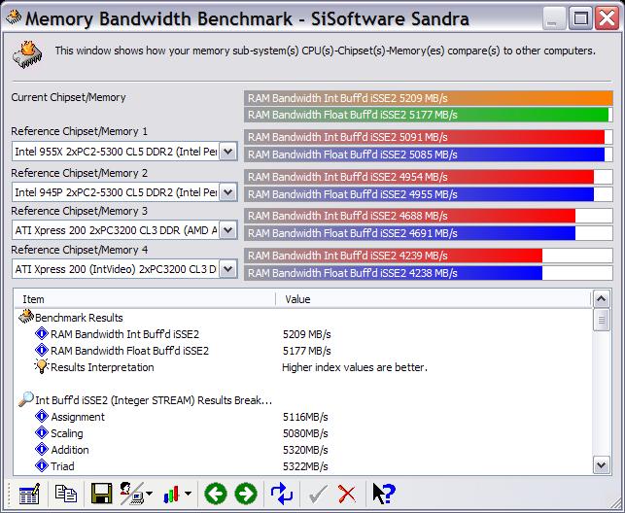Screen dimensions: 625x513
Task: Click the blue Float Buff'd 4691 MB/s bar
Action: [x=429, y=233]
